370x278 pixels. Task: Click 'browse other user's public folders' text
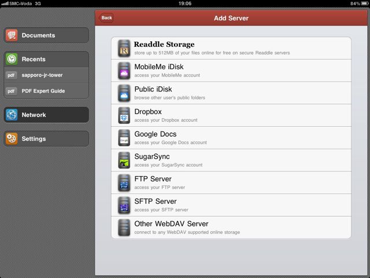click(x=169, y=98)
